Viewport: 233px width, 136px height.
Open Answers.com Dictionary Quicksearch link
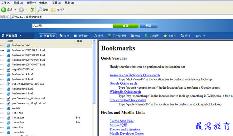click(135, 75)
